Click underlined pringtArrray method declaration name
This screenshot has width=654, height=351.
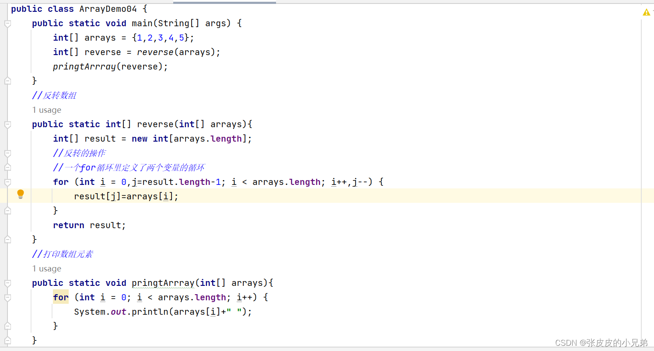tap(163, 283)
